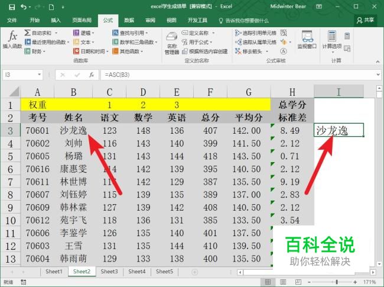Add a new sheet with plus button
384x287 pixels.
[195, 272]
